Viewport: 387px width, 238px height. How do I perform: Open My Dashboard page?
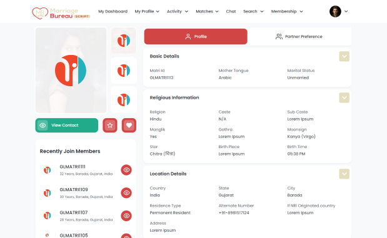[x=113, y=11]
